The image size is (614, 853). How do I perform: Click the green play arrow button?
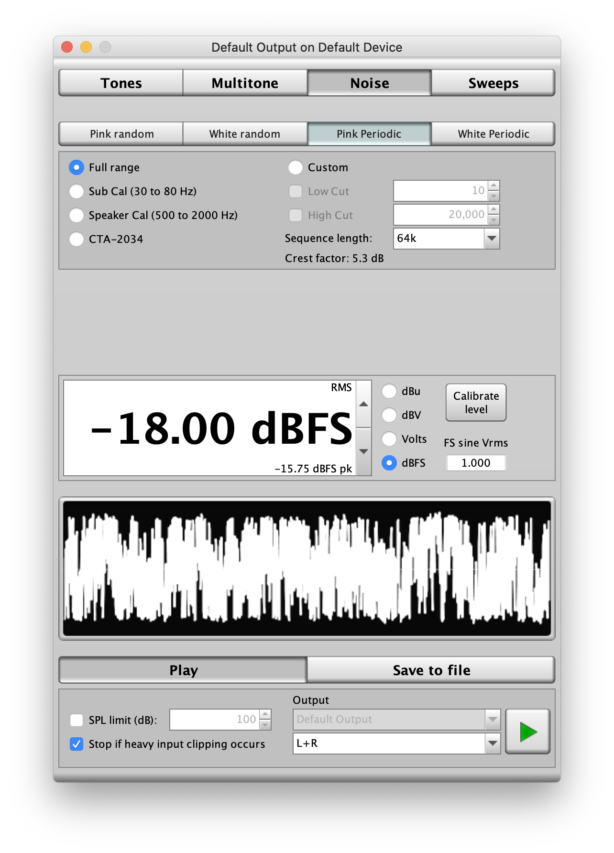coord(527,732)
